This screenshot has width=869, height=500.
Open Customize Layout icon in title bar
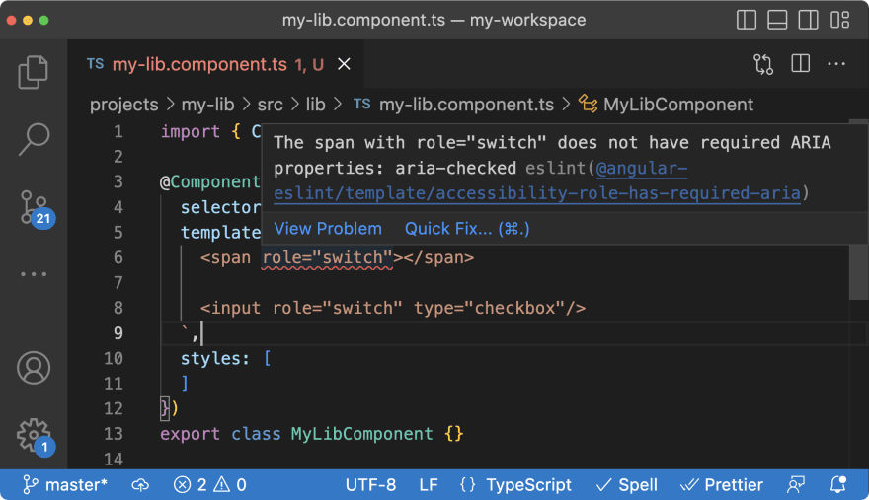click(839, 20)
